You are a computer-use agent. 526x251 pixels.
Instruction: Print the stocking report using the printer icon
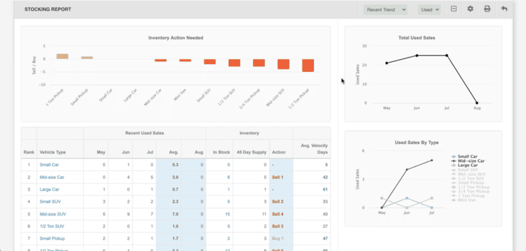[x=487, y=9]
